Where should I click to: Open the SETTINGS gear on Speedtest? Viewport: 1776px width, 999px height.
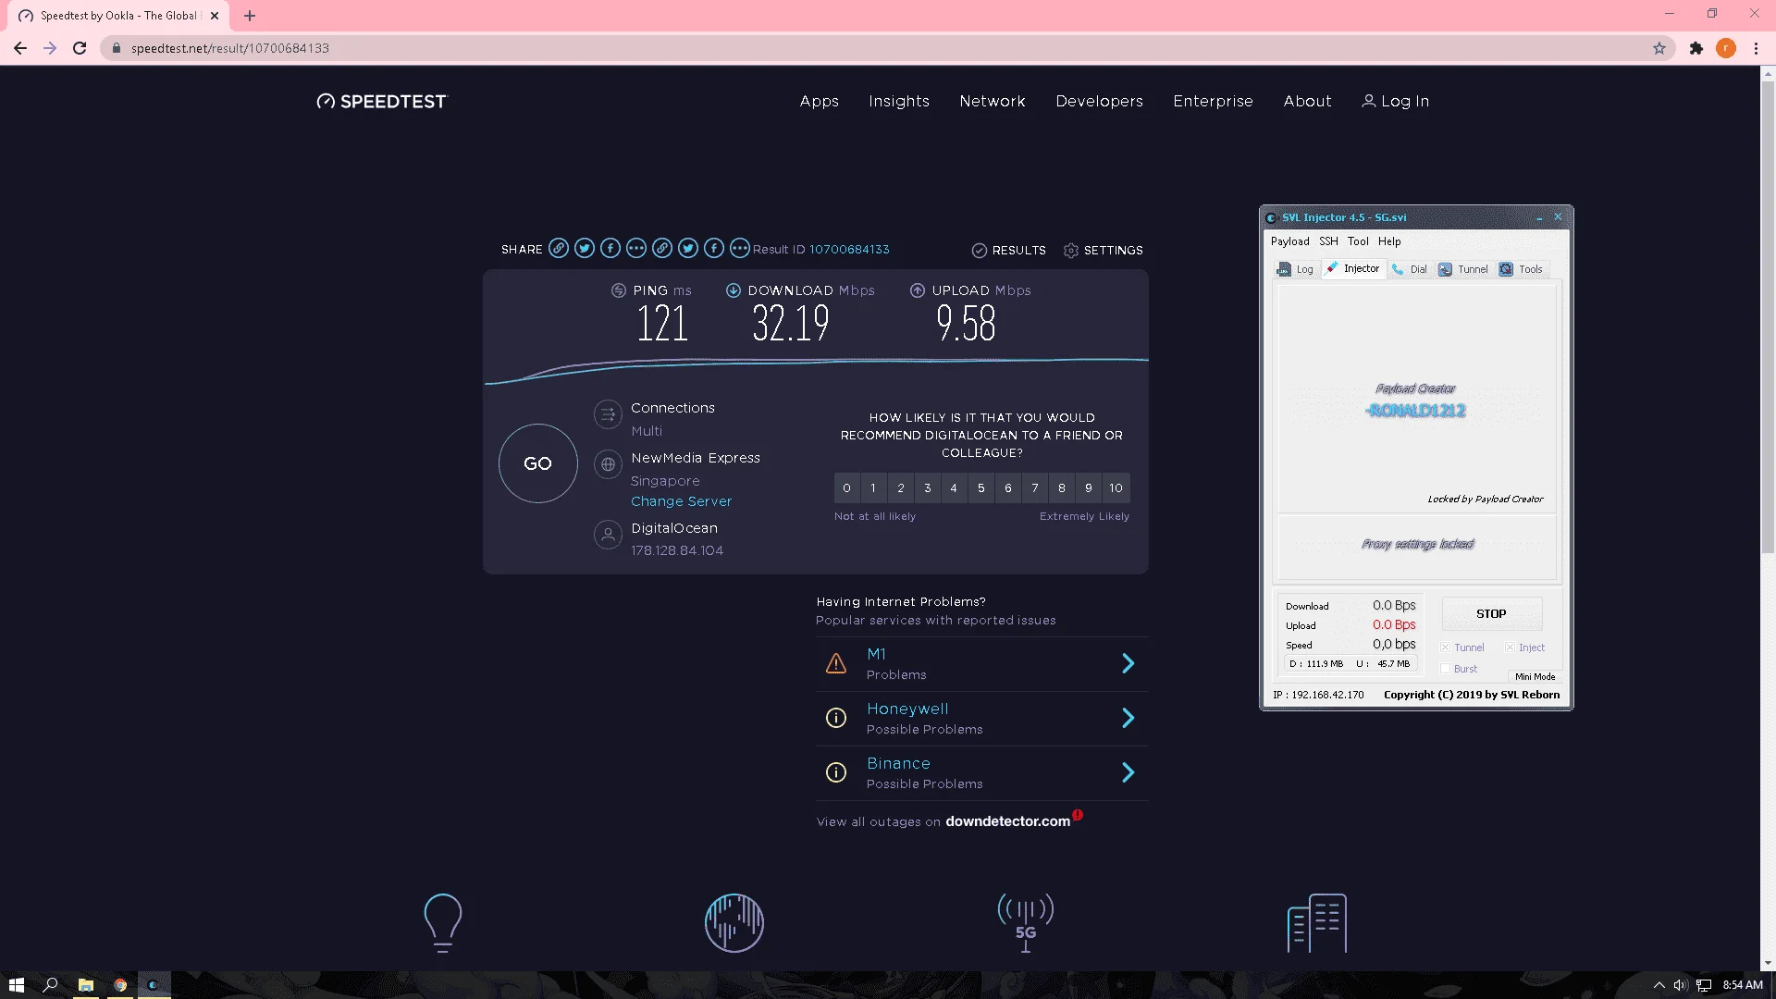(1103, 251)
